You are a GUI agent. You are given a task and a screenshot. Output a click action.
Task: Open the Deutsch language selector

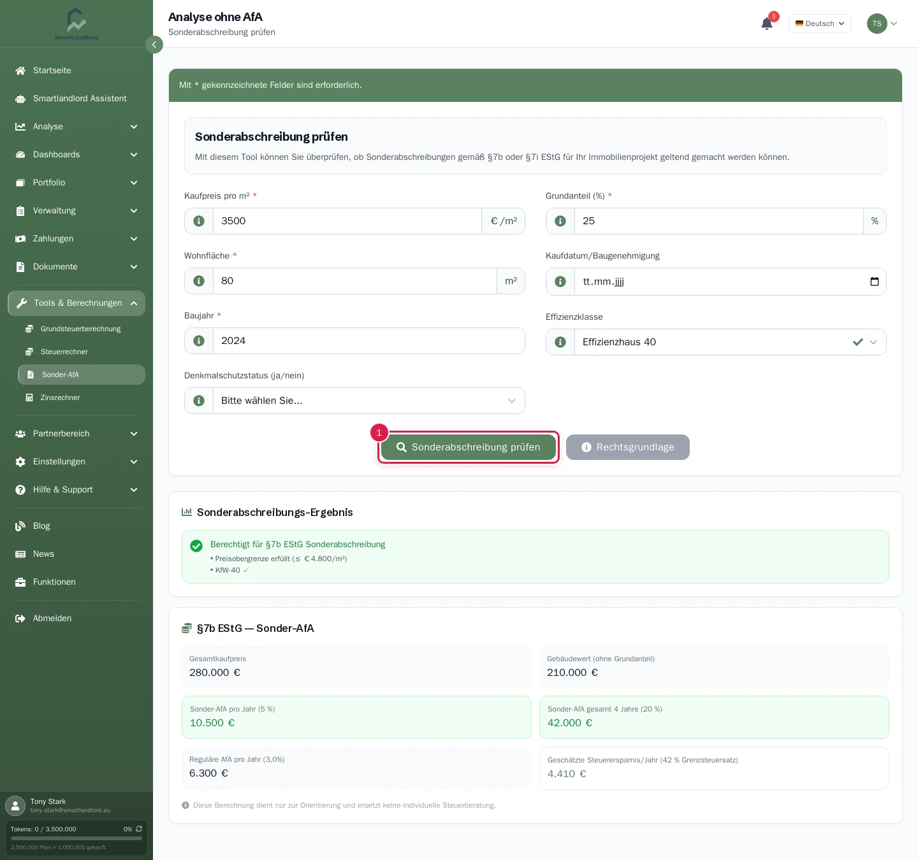820,24
